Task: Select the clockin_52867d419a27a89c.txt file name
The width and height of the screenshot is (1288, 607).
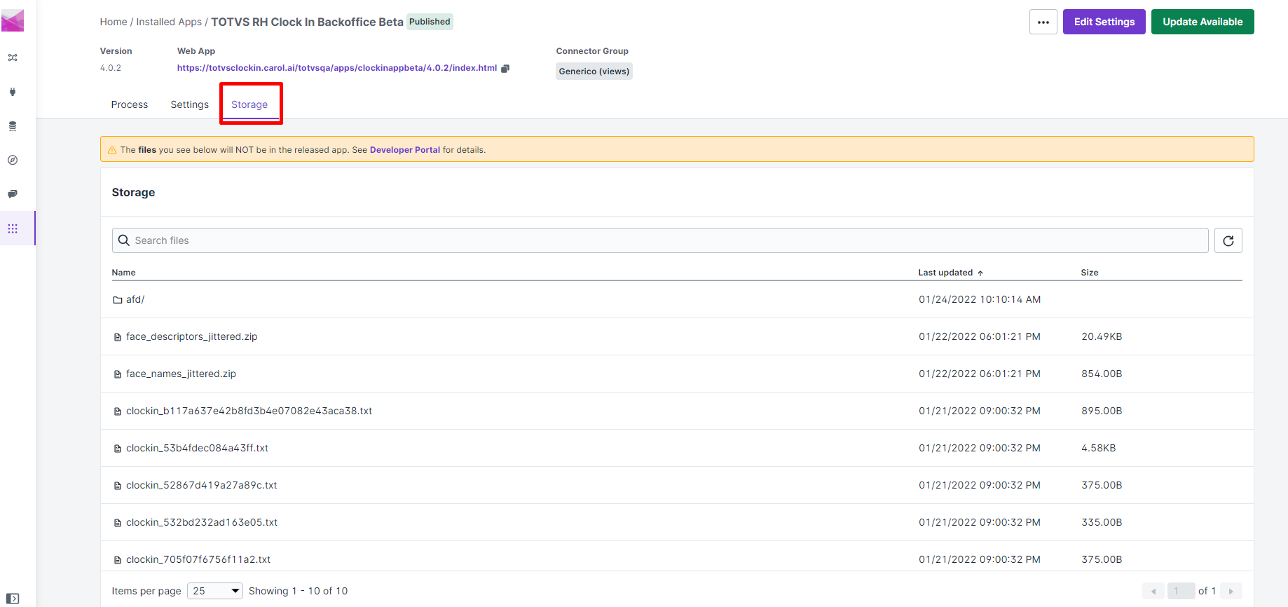Action: click(x=202, y=485)
